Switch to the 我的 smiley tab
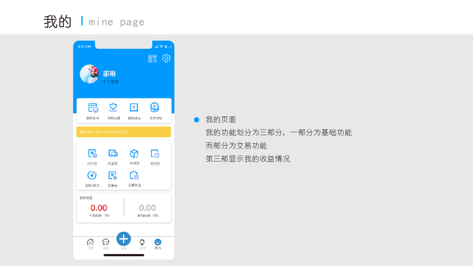Image resolution: width=473 pixels, height=266 pixels. tap(158, 244)
